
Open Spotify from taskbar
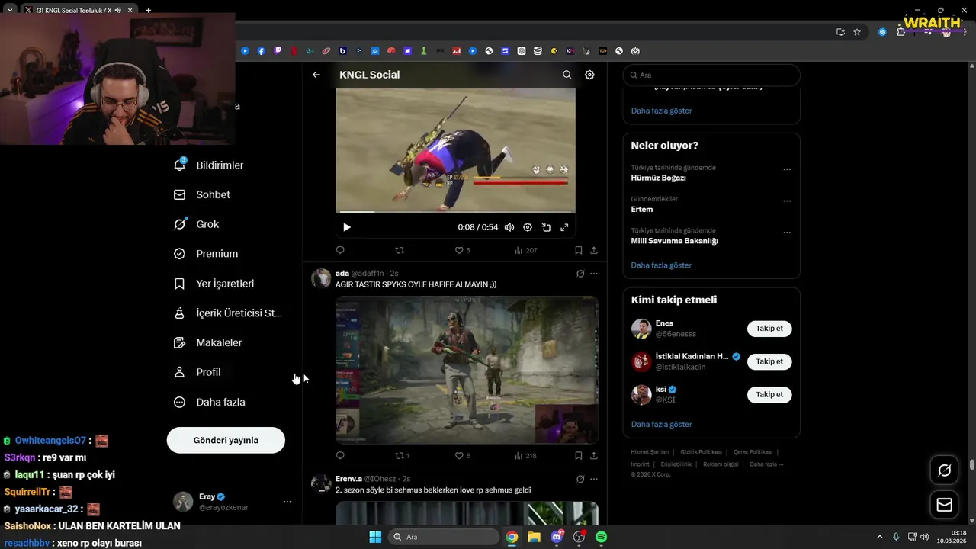(x=601, y=537)
